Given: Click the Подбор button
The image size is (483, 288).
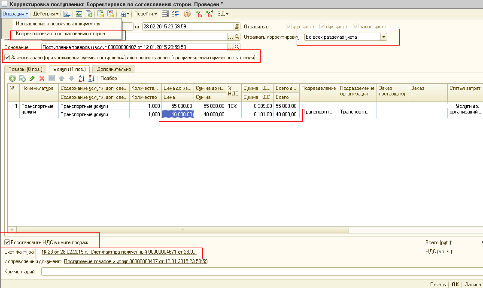Looking at the screenshot, I should (109, 78).
